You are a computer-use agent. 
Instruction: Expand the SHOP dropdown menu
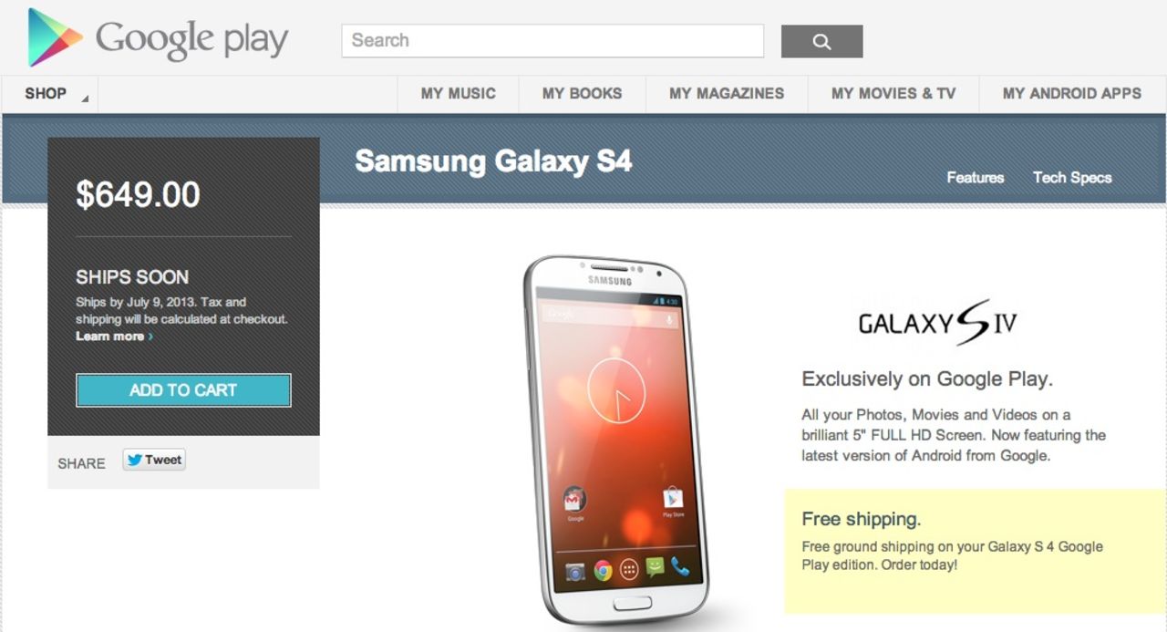click(49, 94)
